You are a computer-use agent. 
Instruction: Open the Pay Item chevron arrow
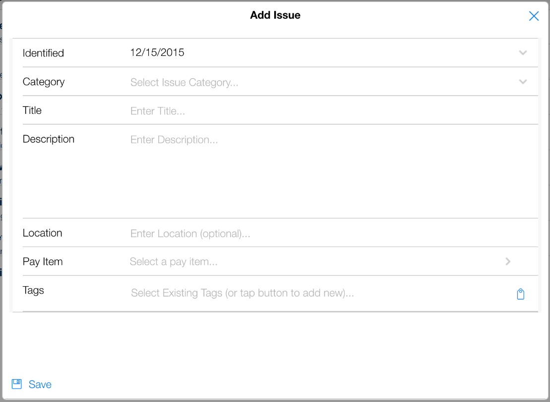coord(508,261)
